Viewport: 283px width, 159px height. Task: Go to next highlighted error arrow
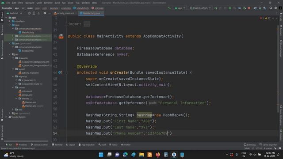277,18
